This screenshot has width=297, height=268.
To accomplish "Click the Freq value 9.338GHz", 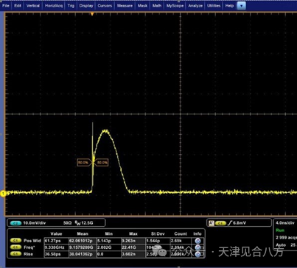I will coord(55,247).
